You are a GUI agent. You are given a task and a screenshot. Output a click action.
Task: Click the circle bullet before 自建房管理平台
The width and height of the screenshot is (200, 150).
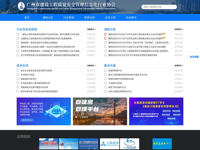coord(105,70)
